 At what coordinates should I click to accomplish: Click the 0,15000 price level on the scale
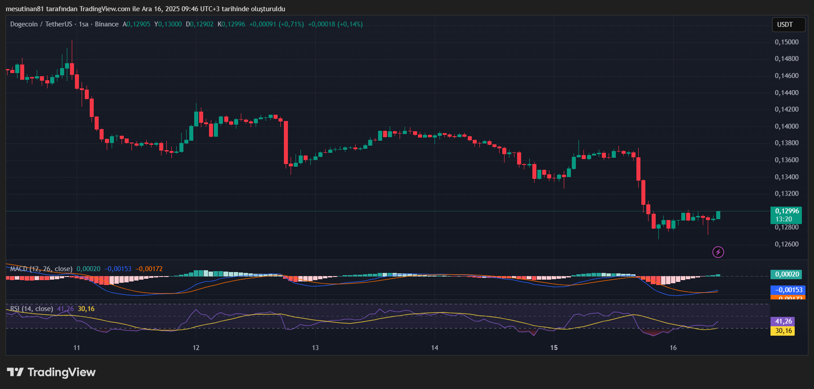787,42
